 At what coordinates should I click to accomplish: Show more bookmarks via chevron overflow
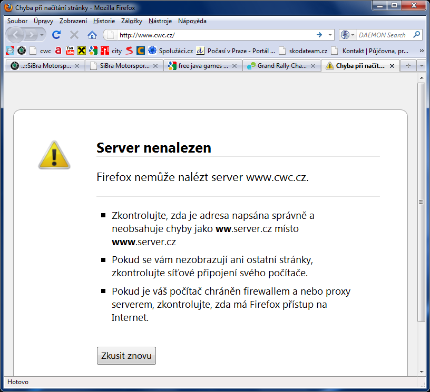pyautogui.click(x=422, y=51)
